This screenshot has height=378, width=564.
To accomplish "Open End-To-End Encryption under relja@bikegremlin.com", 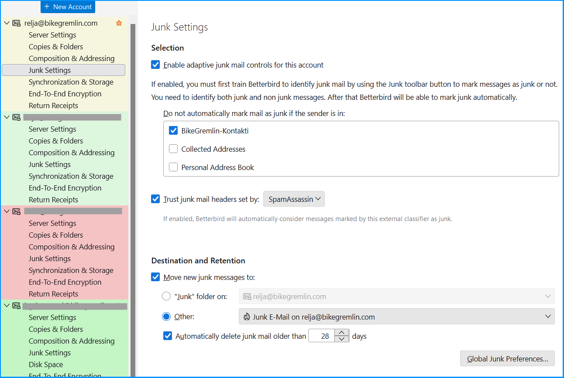I will (65, 94).
